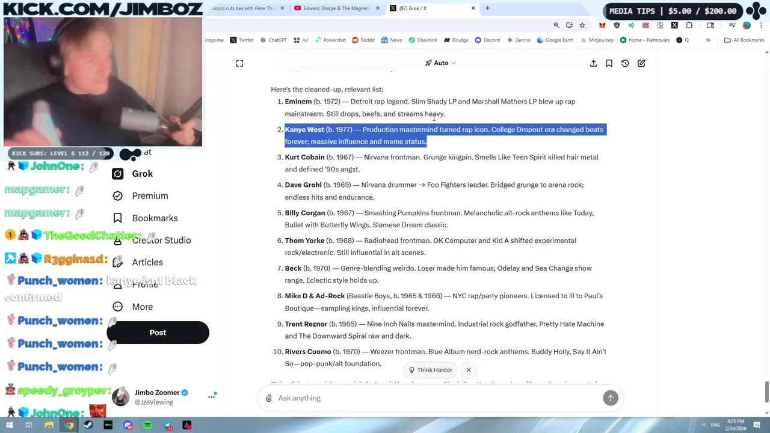Click Trent Reznor list entry
The image size is (770, 433).
click(x=445, y=330)
